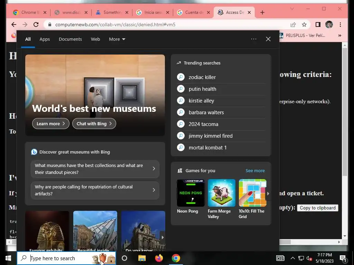Screen dimensions: 354x265
Task: Click See more in Games for you
Action: click(255, 170)
